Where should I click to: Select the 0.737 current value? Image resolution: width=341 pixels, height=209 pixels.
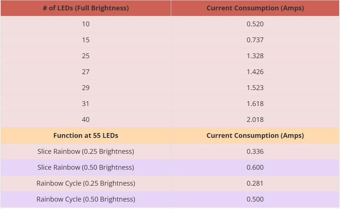tap(255, 40)
